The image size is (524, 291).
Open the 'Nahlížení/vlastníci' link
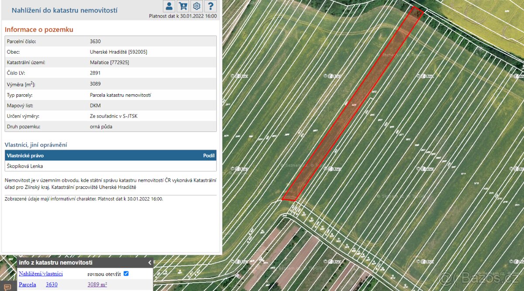41,274
